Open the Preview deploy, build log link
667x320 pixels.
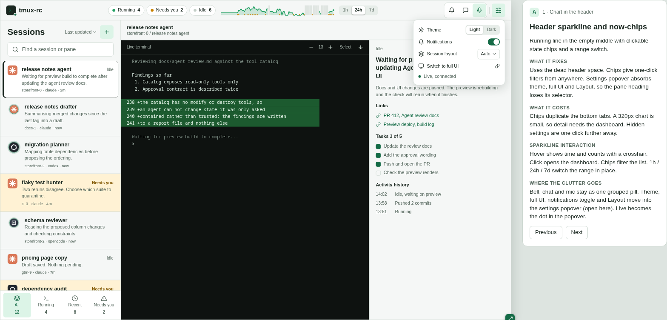(x=409, y=124)
